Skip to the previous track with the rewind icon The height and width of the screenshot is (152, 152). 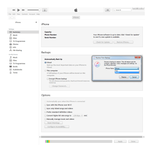click(14, 10)
